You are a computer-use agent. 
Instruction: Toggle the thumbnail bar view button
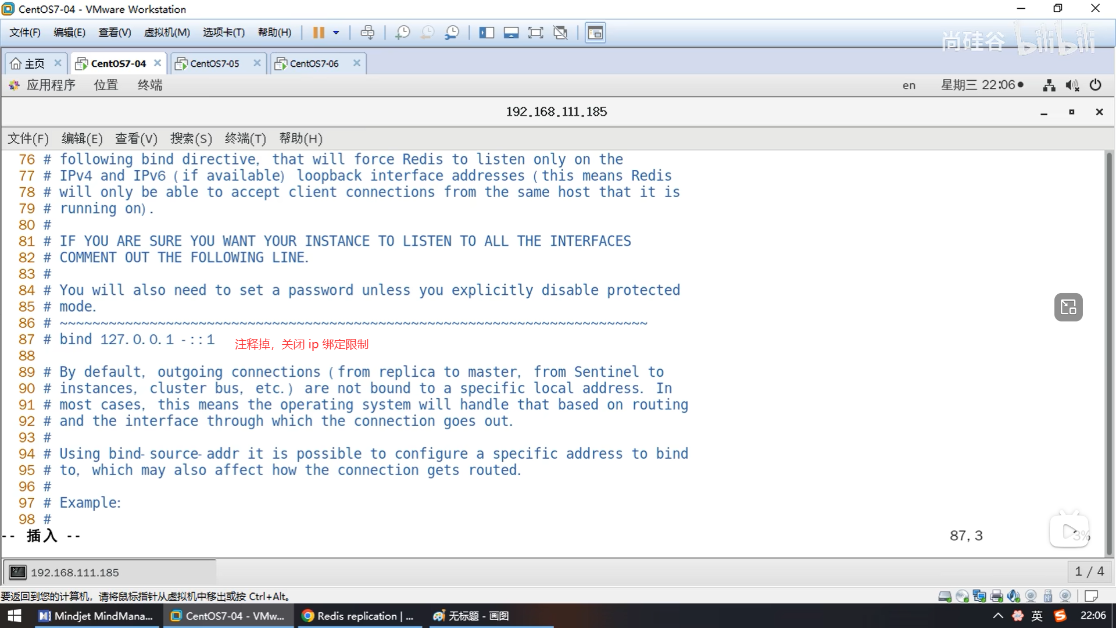(x=511, y=33)
